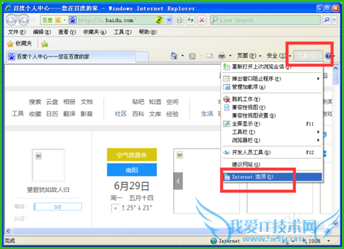The width and height of the screenshot is (344, 249).
Task: Click the empty new tab button
Action: pos(142,57)
